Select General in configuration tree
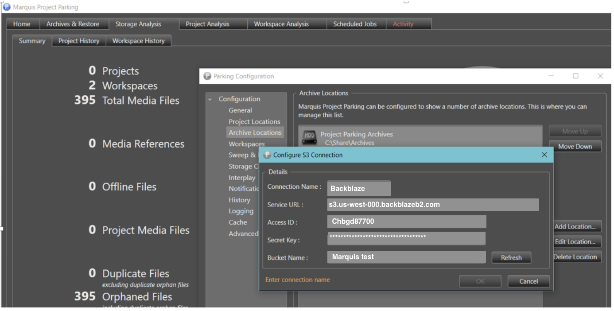The width and height of the screenshot is (614, 311). point(240,110)
